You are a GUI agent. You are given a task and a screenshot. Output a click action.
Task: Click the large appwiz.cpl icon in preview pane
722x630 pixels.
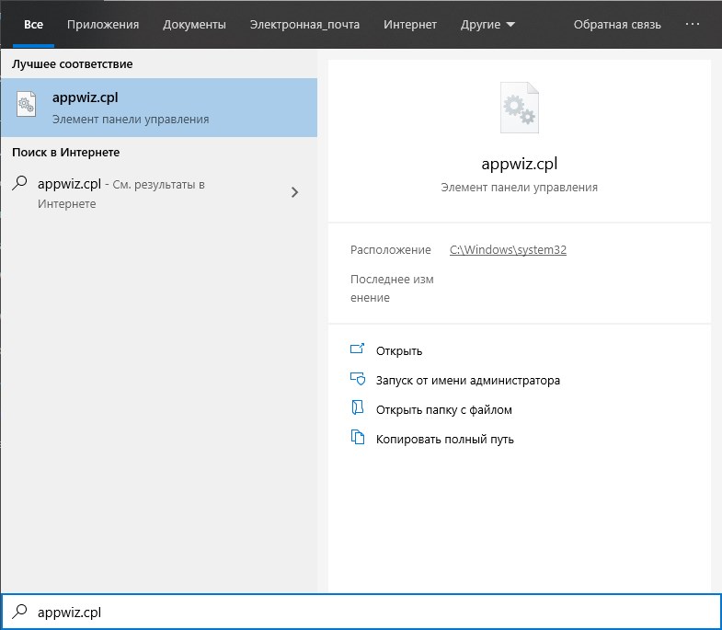point(519,108)
